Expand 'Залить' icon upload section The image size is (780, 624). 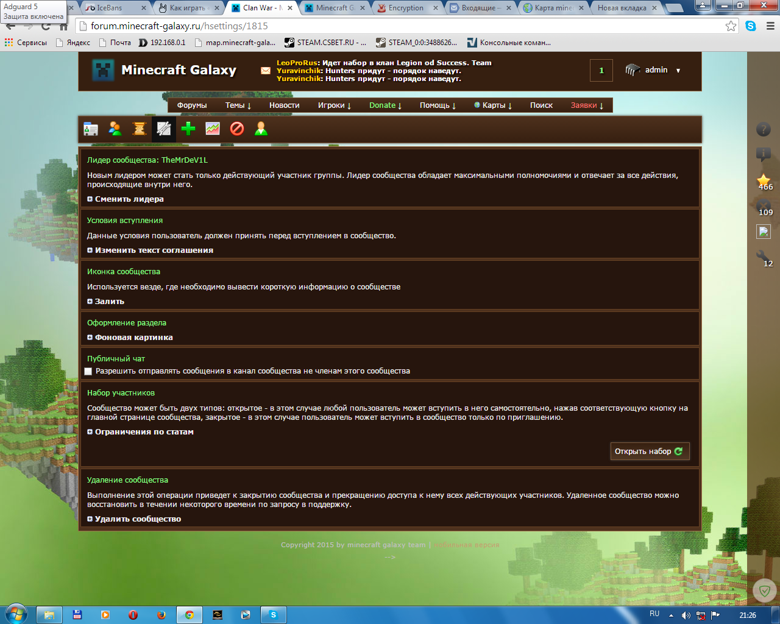coord(105,302)
